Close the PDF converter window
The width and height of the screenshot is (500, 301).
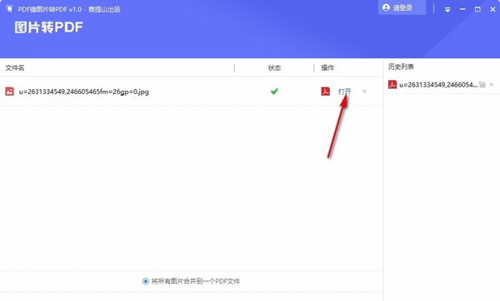[x=492, y=9]
